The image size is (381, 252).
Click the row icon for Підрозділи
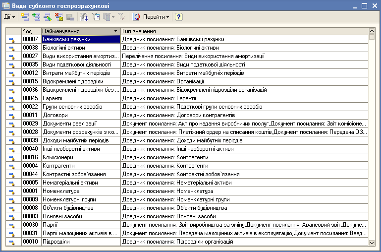coord(12,242)
